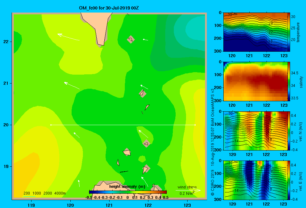Open the temperature depth section panel

pos(255,32)
